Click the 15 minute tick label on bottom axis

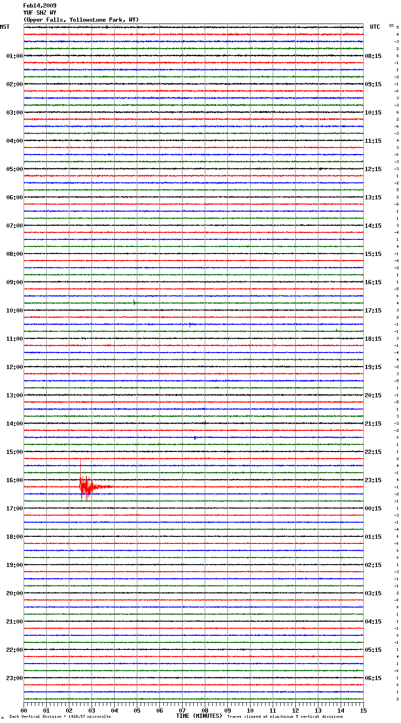(x=363, y=710)
